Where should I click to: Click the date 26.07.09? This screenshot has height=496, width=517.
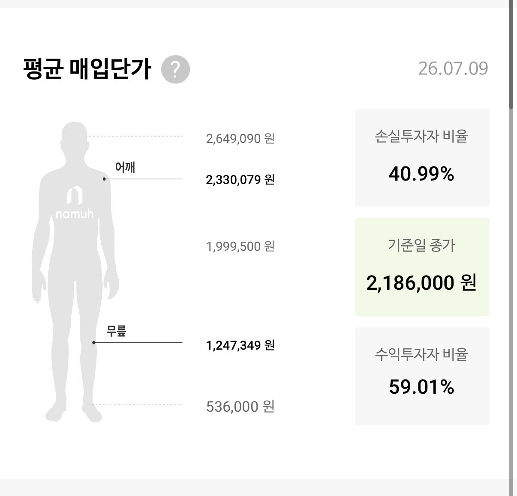[x=453, y=68]
